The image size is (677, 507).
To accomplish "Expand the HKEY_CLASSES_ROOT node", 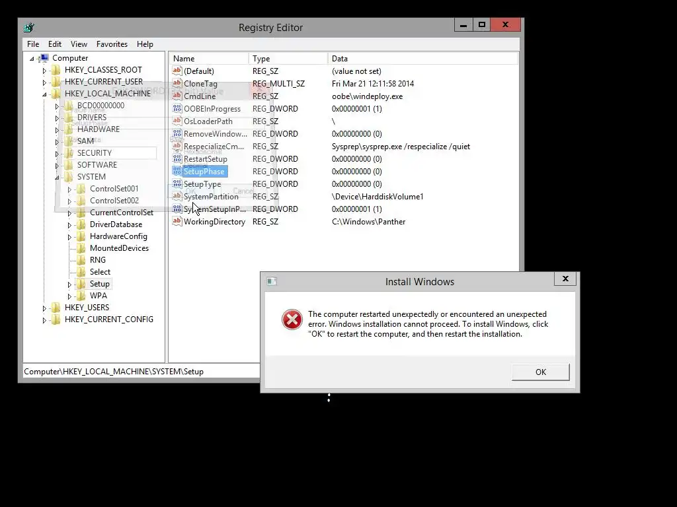I will click(44, 70).
